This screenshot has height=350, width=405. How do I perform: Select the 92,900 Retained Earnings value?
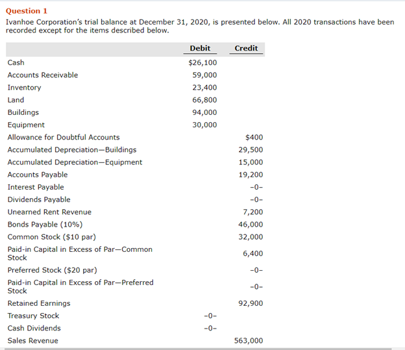click(251, 303)
